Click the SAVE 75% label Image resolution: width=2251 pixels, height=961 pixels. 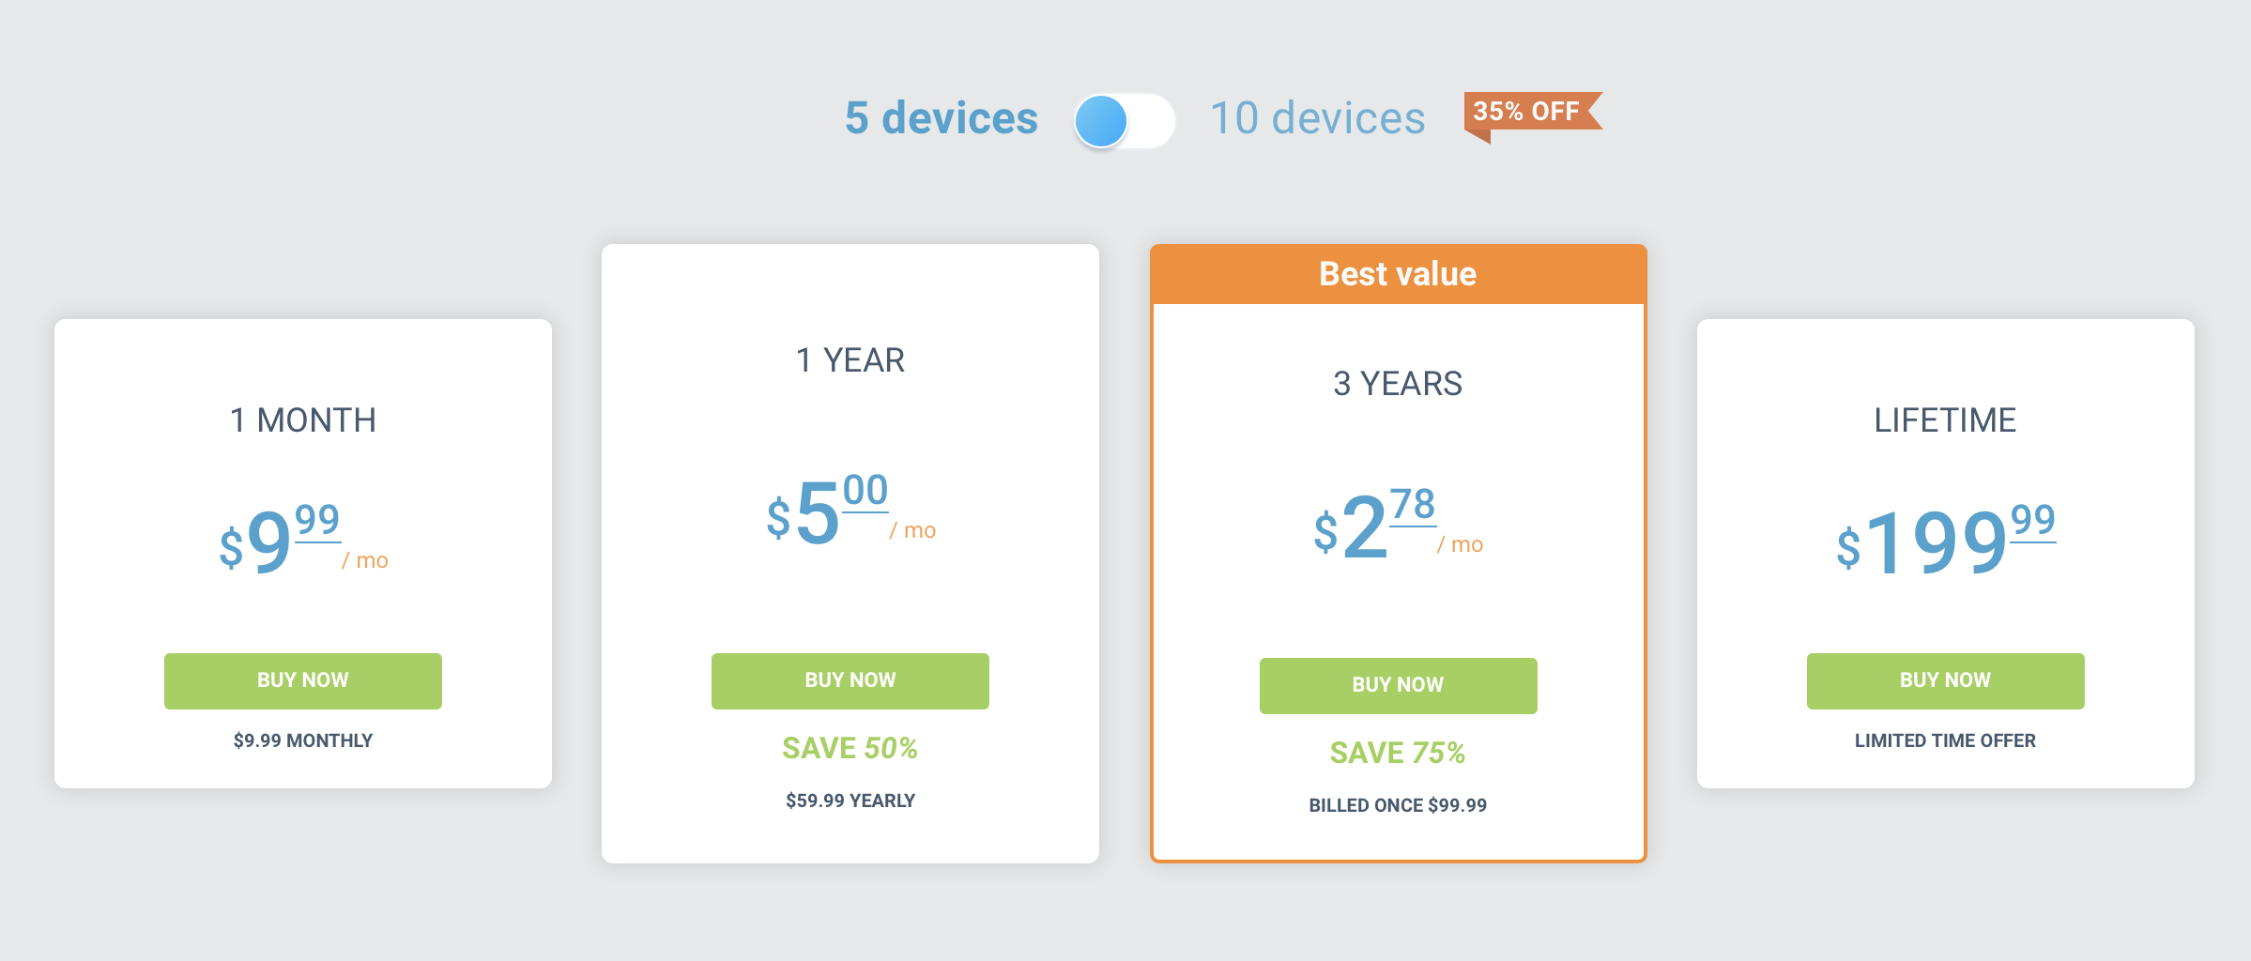pos(1398,753)
